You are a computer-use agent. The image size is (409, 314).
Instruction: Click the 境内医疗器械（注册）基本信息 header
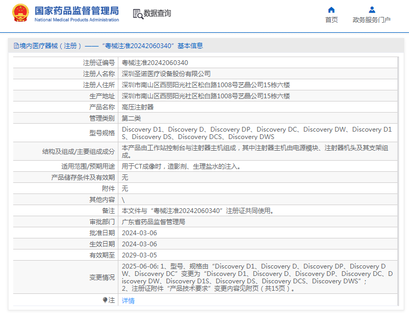108,46
